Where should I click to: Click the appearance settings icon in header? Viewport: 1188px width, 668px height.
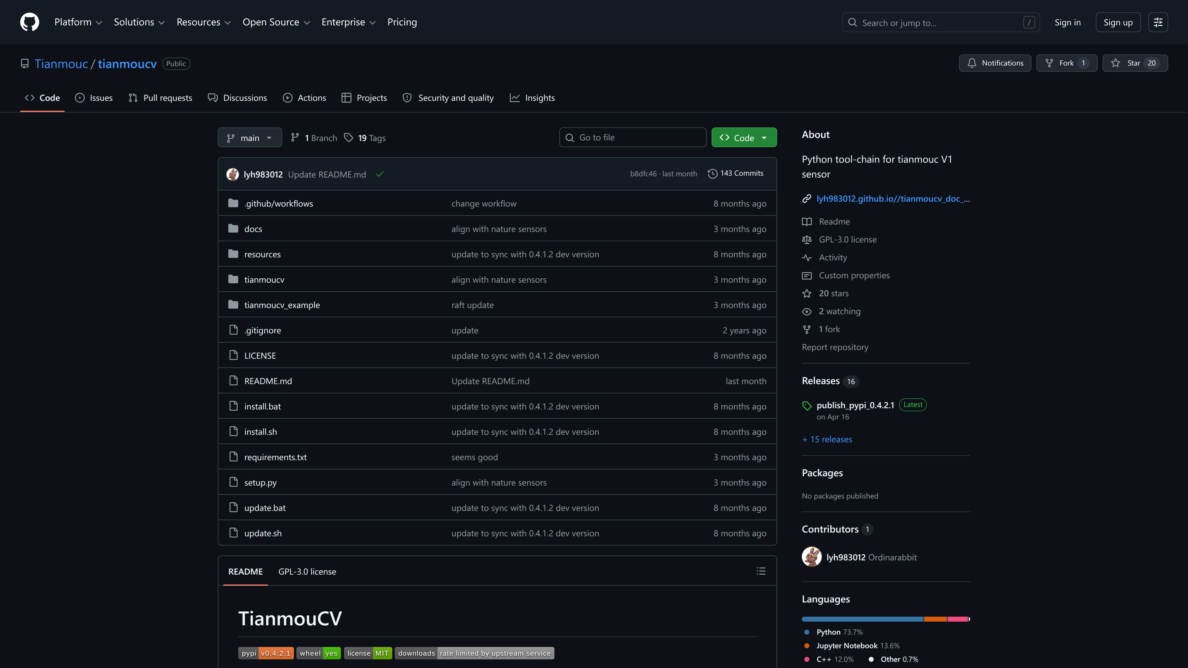pos(1158,22)
